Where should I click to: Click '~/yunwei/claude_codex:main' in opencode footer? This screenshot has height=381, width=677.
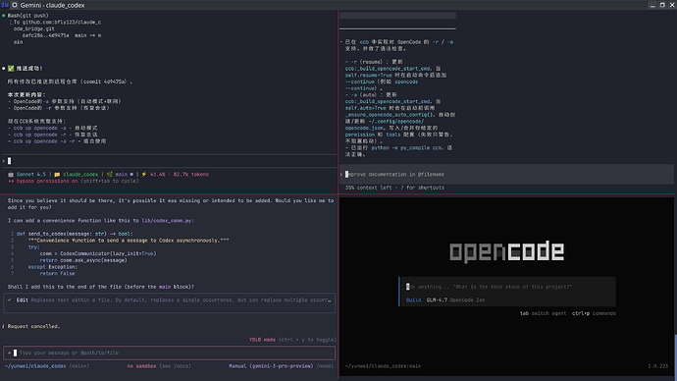pyautogui.click(x=383, y=366)
